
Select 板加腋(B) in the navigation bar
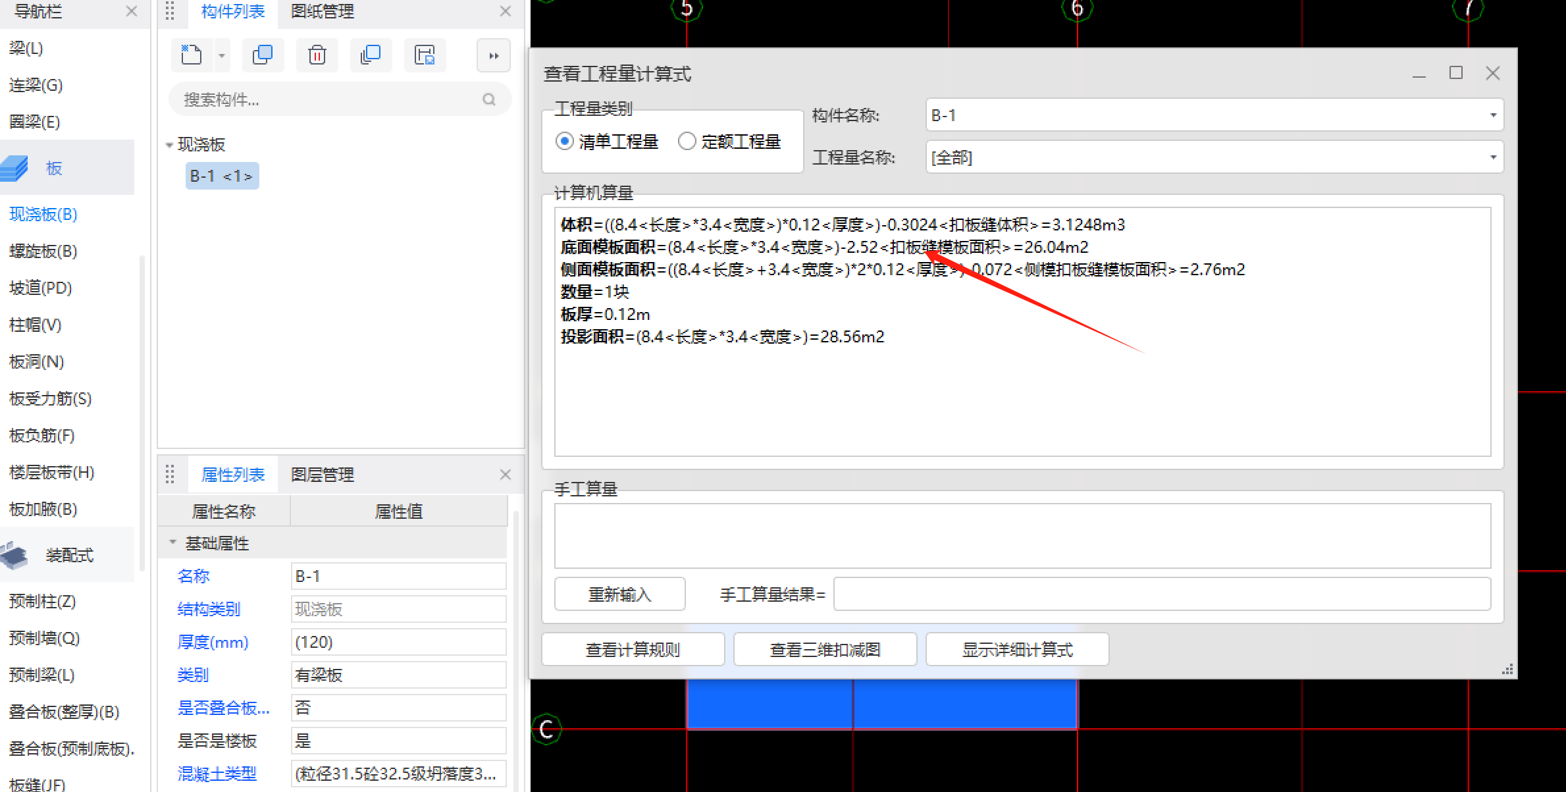[x=43, y=509]
